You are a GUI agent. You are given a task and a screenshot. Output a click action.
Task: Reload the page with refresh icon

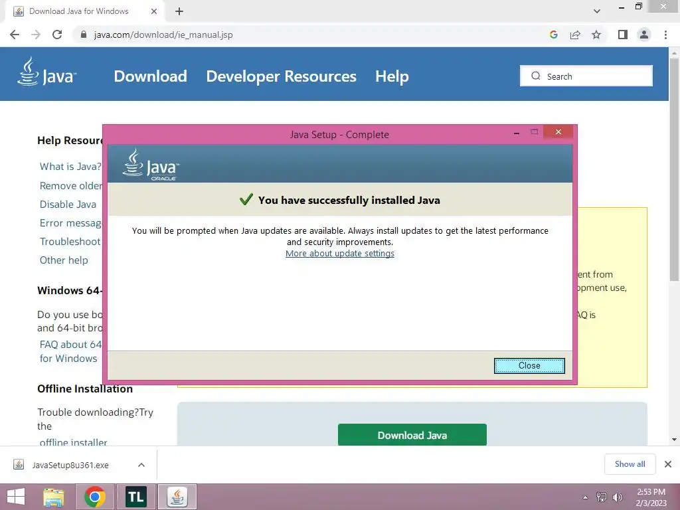point(57,35)
